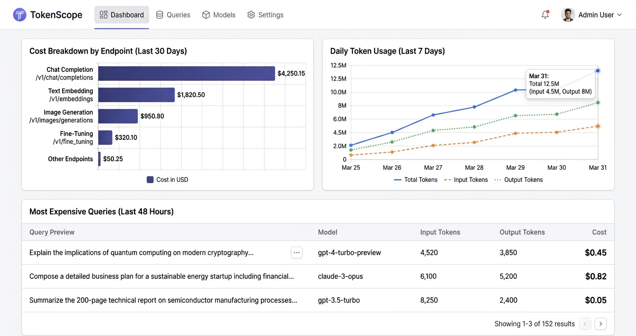Open Settings via the gear icon
This screenshot has height=336, width=636.
pyautogui.click(x=251, y=14)
